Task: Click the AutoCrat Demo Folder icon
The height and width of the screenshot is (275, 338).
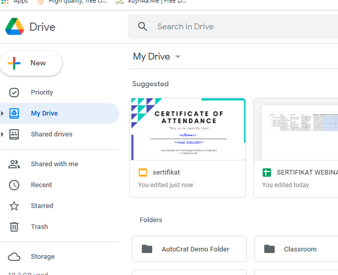Action: click(x=147, y=249)
